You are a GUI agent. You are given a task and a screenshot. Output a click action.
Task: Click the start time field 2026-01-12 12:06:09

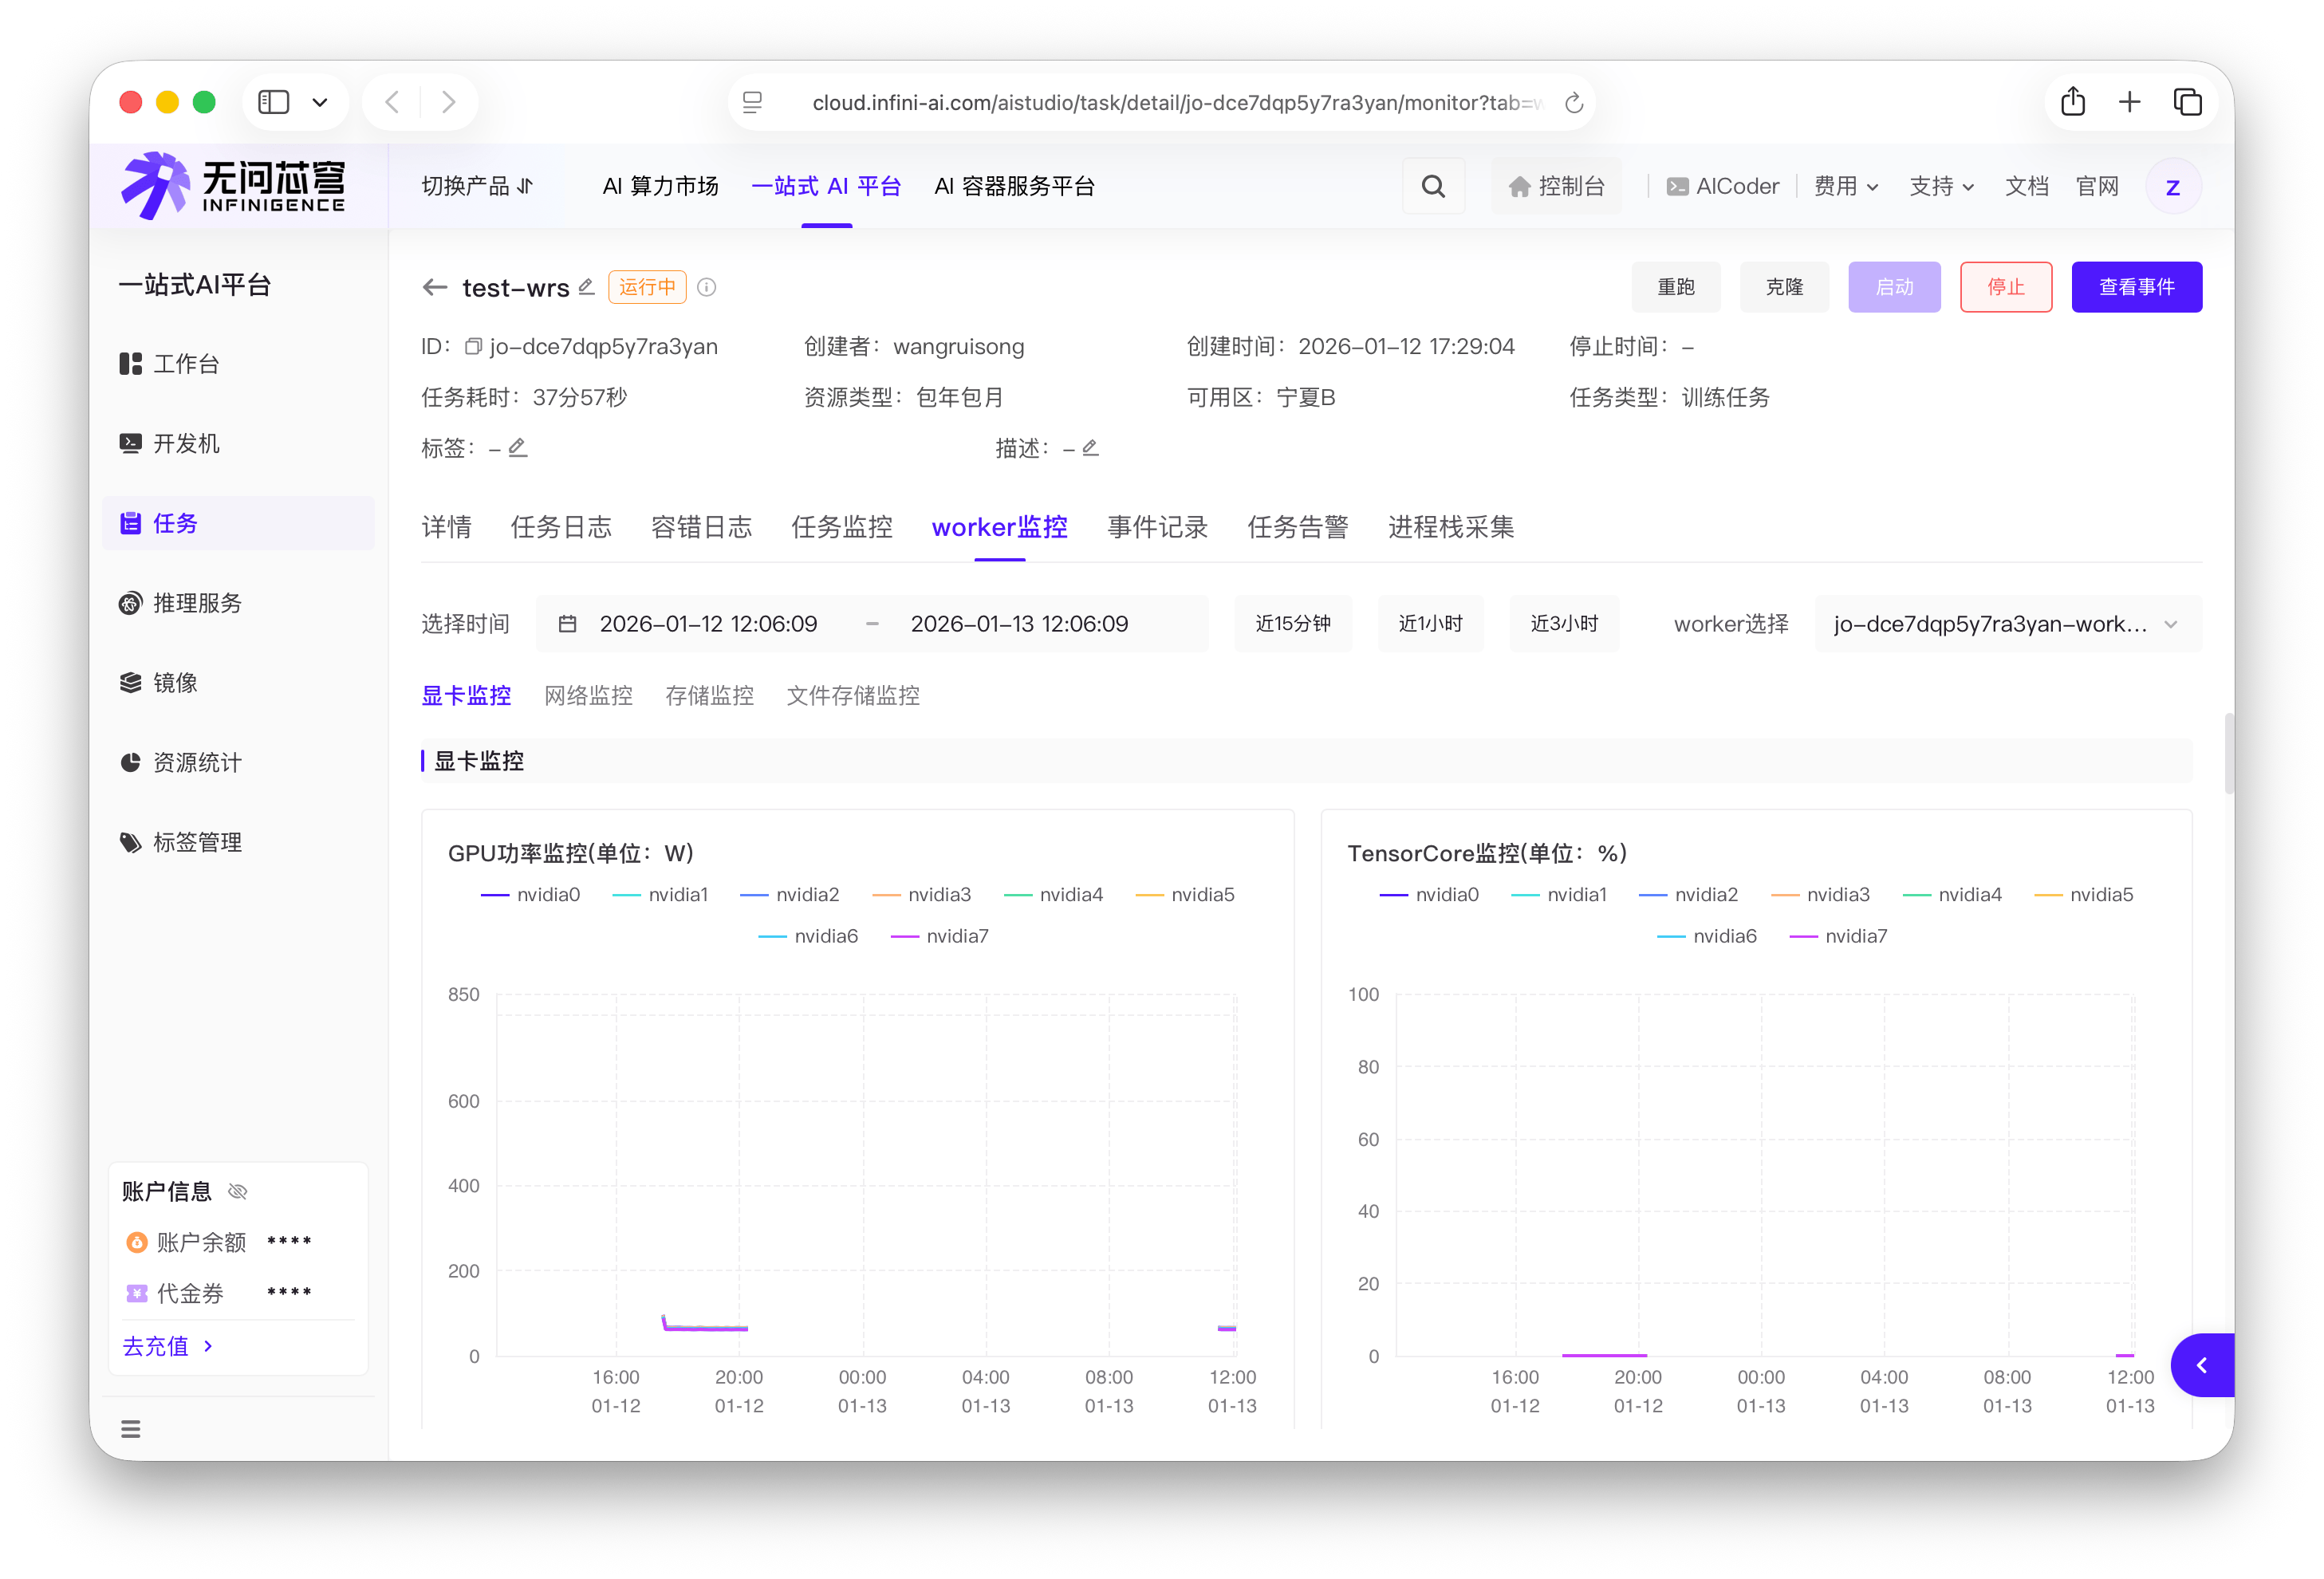click(x=708, y=624)
